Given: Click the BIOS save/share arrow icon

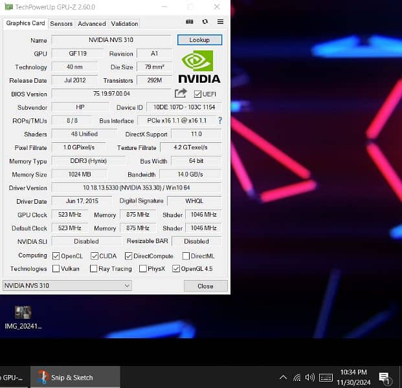Looking at the screenshot, I should [181, 94].
